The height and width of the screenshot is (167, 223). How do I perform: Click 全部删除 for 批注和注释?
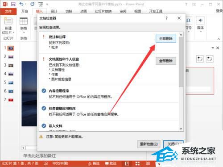(166, 39)
